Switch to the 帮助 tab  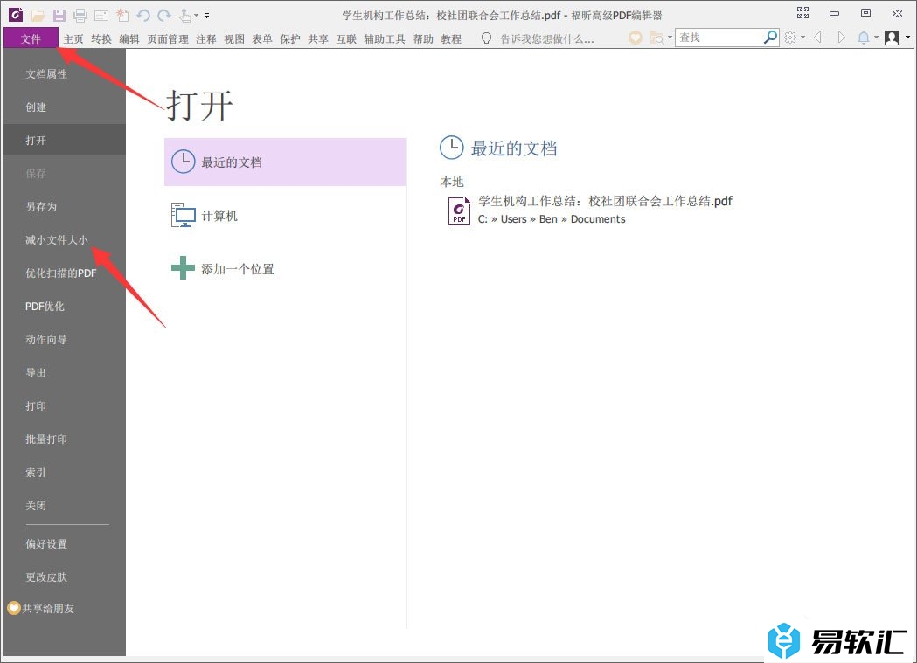pos(423,39)
